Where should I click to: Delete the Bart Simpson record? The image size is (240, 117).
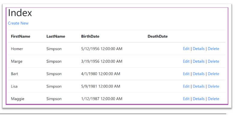tap(213, 74)
